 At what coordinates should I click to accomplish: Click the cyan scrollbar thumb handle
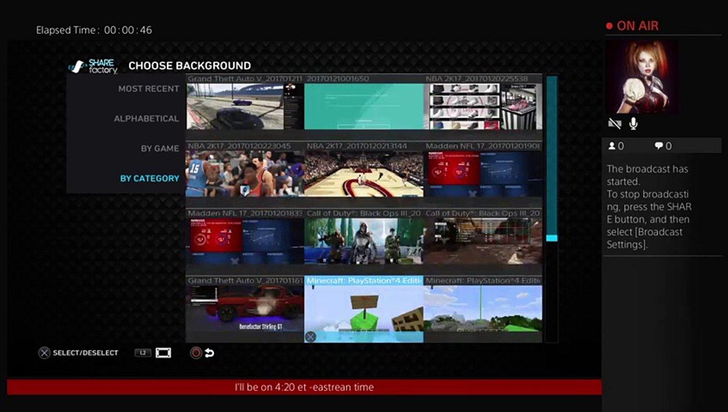pyautogui.click(x=552, y=237)
